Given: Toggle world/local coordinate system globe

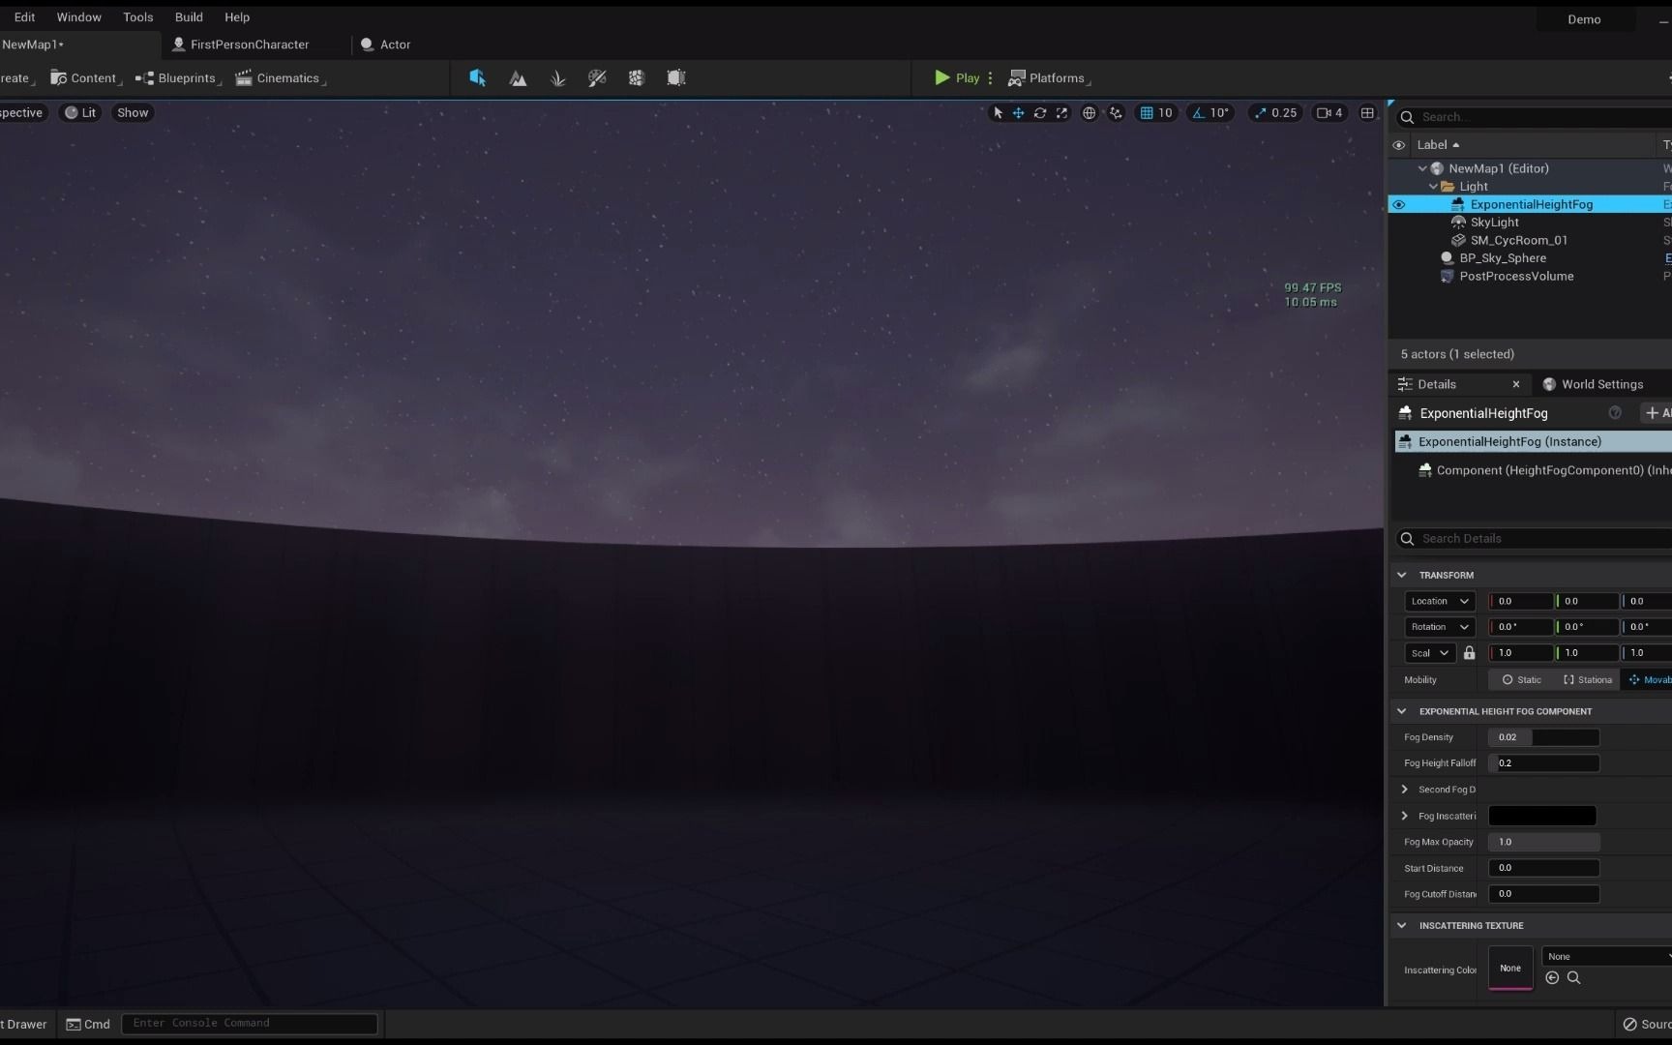Looking at the screenshot, I should pyautogui.click(x=1089, y=113).
